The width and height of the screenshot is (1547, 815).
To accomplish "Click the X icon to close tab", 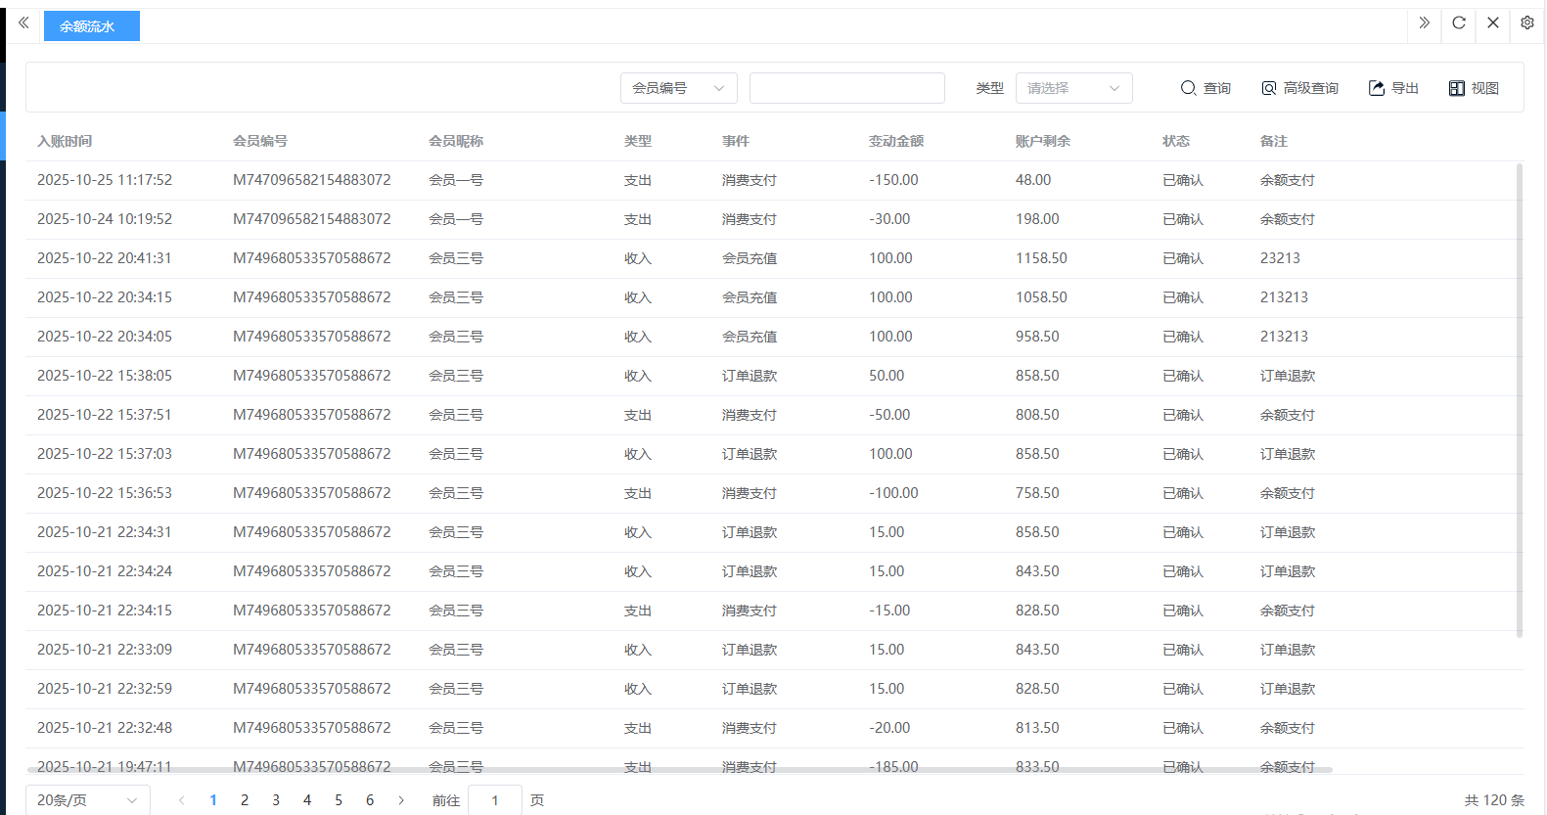I will coord(1492,23).
